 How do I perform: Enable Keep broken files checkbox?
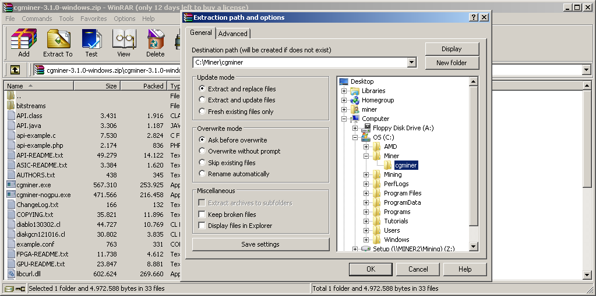pos(202,215)
